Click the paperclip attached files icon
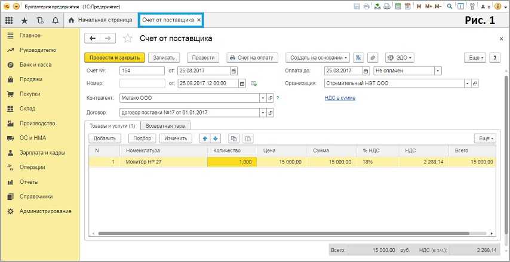 coord(373,58)
